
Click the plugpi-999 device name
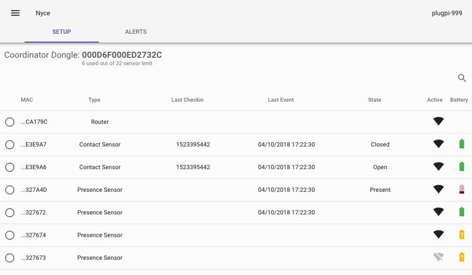point(447,13)
